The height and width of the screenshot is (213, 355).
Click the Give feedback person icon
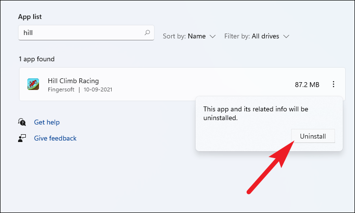point(22,138)
